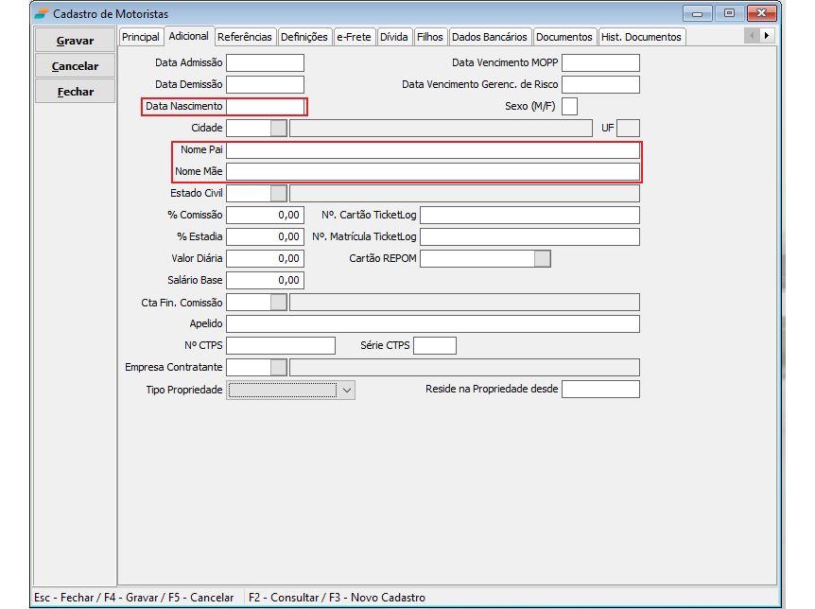Click the application icon in title bar
Viewport: 815px width, 609px height.
pos(42,14)
